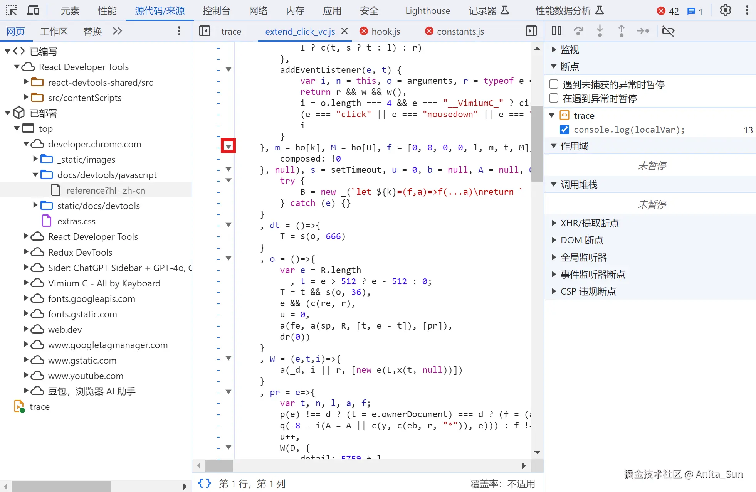Open DevTools settings gear
Image resolution: width=756 pixels, height=492 pixels.
click(x=725, y=10)
